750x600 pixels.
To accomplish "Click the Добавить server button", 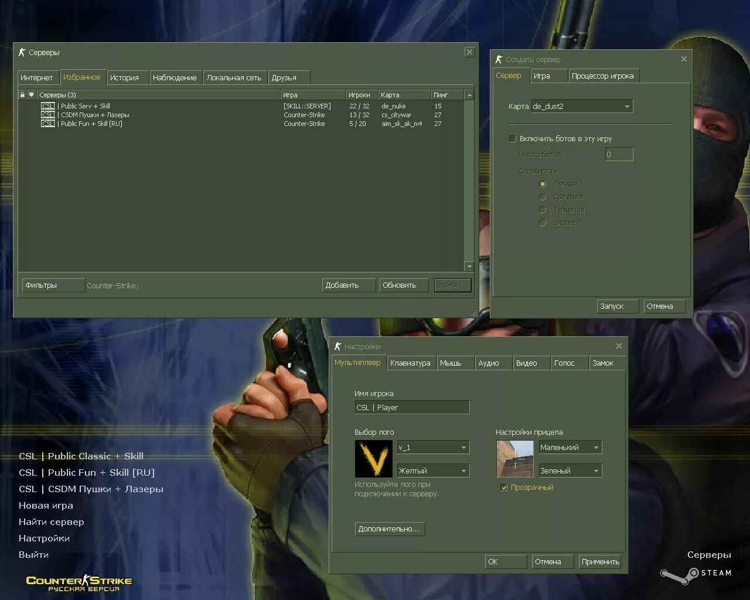I will 349,285.
